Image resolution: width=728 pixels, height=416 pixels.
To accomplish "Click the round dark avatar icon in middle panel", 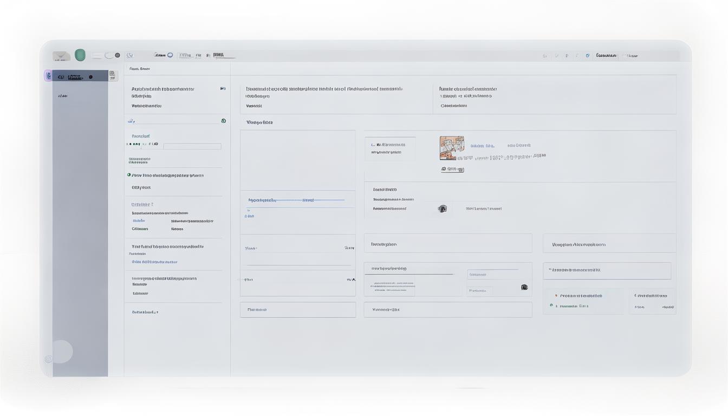I will [443, 209].
